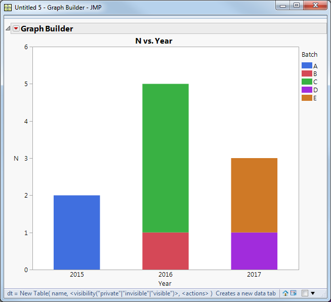This screenshot has height=302, width=331.
Task: Click the Graph Builder outline title
Action: click(47, 29)
